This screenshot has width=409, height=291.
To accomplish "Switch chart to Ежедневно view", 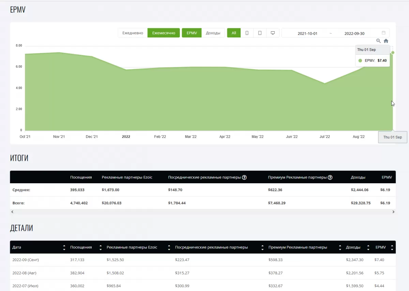I will point(133,33).
